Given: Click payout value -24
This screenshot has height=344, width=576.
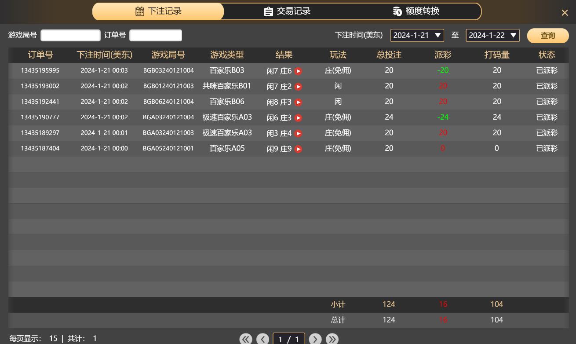Looking at the screenshot, I should (443, 117).
